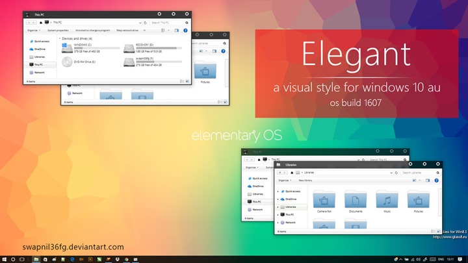
Task: Open Help in upper Libraries window
Action: coord(223,51)
